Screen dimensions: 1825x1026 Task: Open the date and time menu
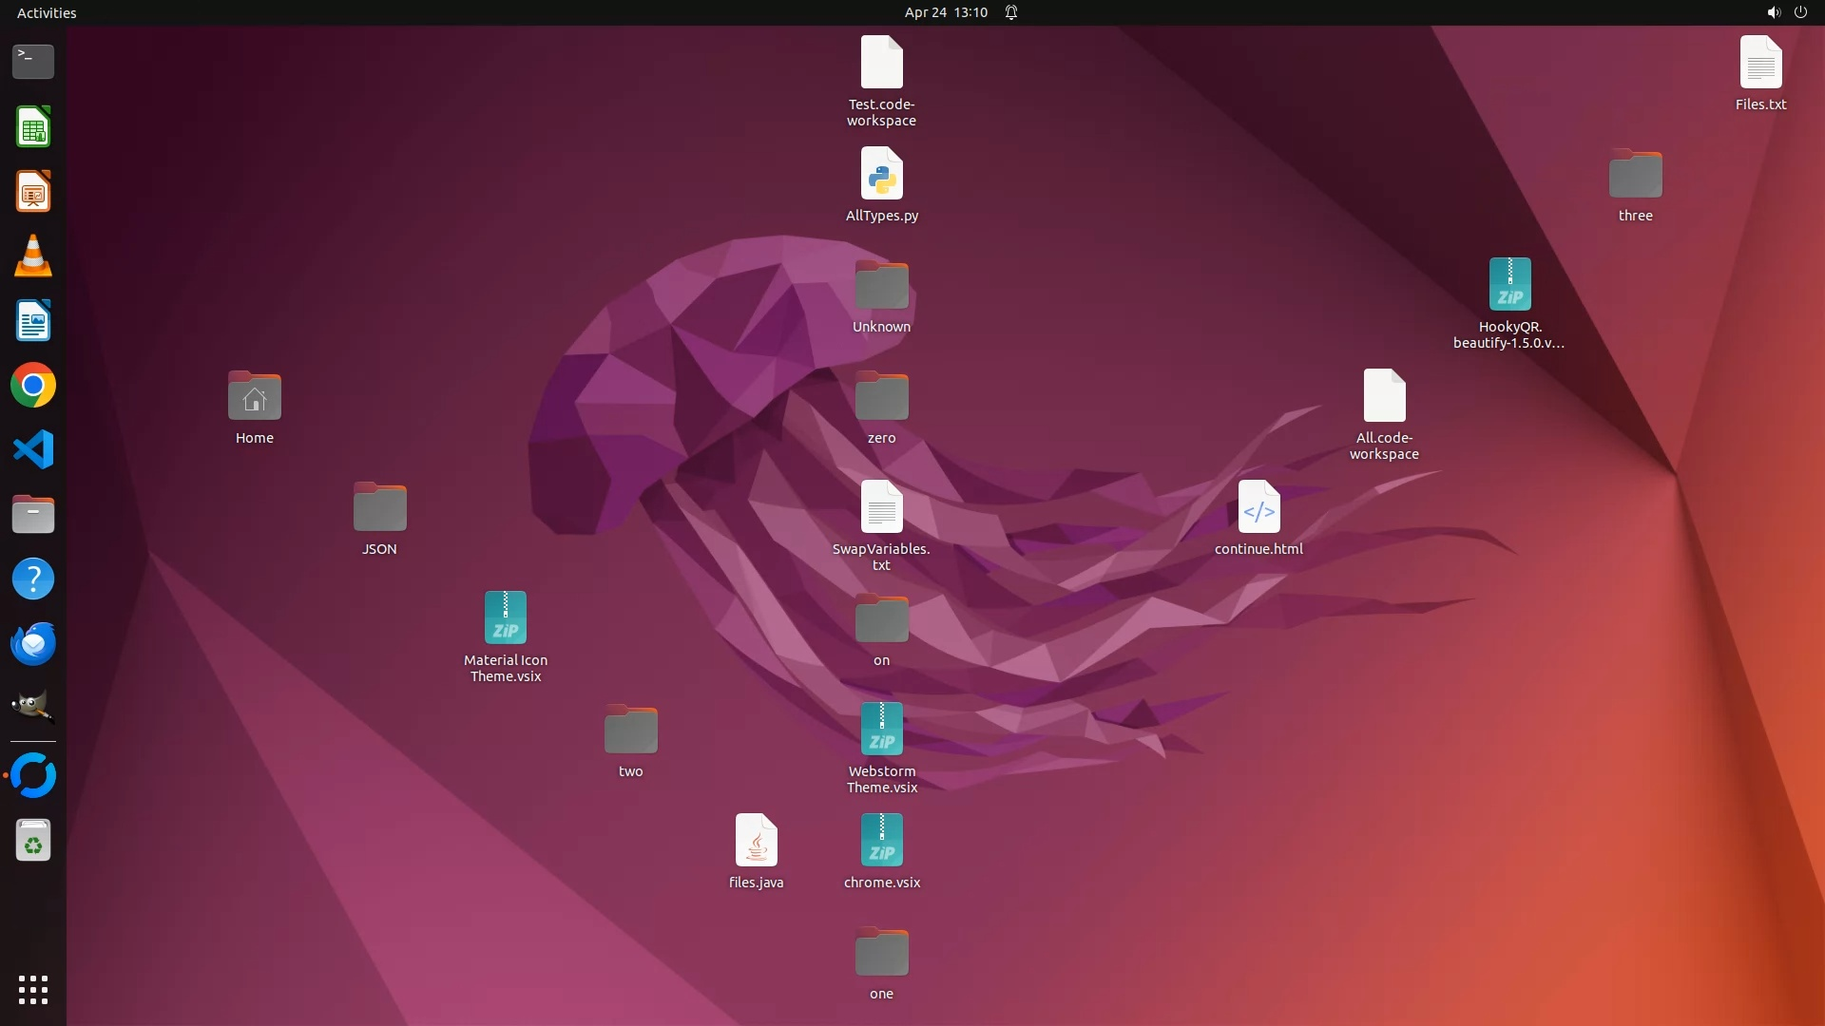[945, 12]
